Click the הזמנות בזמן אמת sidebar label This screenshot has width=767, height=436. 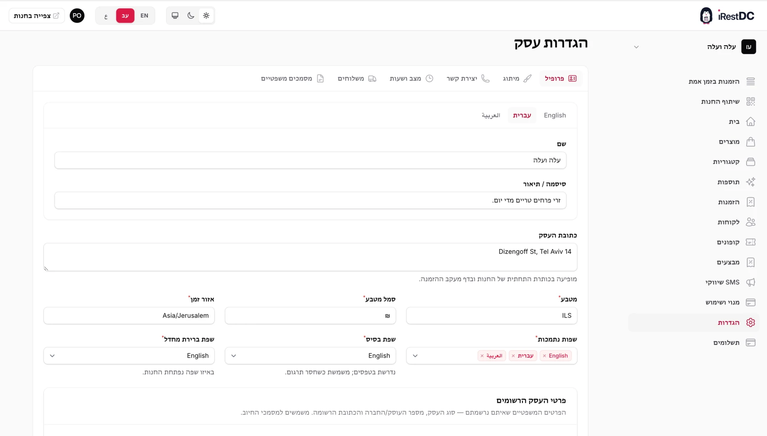tap(714, 81)
